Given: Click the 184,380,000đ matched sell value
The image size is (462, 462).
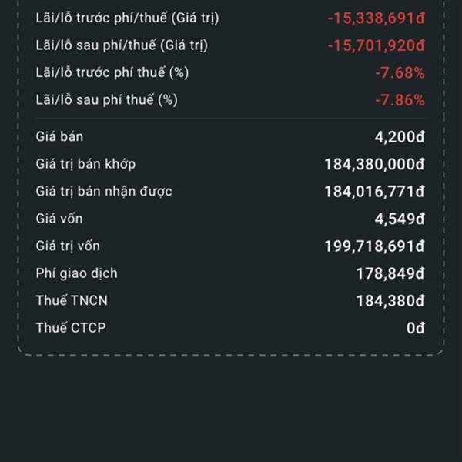Looking at the screenshot, I should coord(374,165).
